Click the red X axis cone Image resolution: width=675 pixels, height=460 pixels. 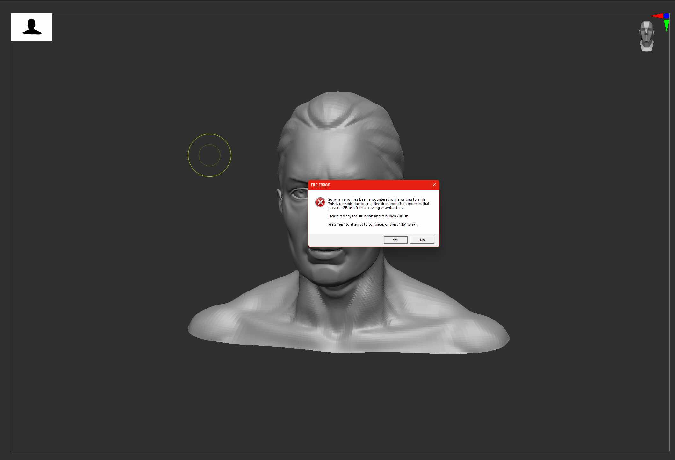pos(657,16)
